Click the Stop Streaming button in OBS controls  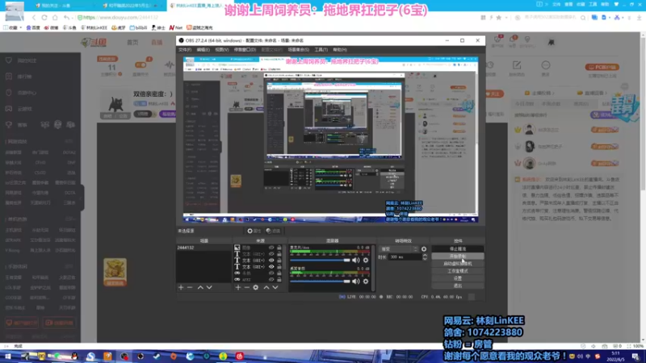pos(458,249)
